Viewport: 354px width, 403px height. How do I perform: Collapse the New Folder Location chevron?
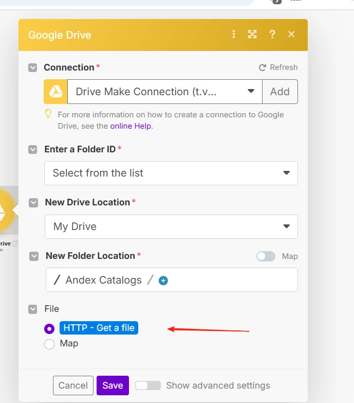click(34, 256)
